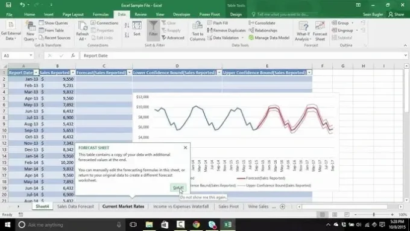Open the Formulas ribbon tab
This screenshot has width=410, height=231.
tap(101, 14)
